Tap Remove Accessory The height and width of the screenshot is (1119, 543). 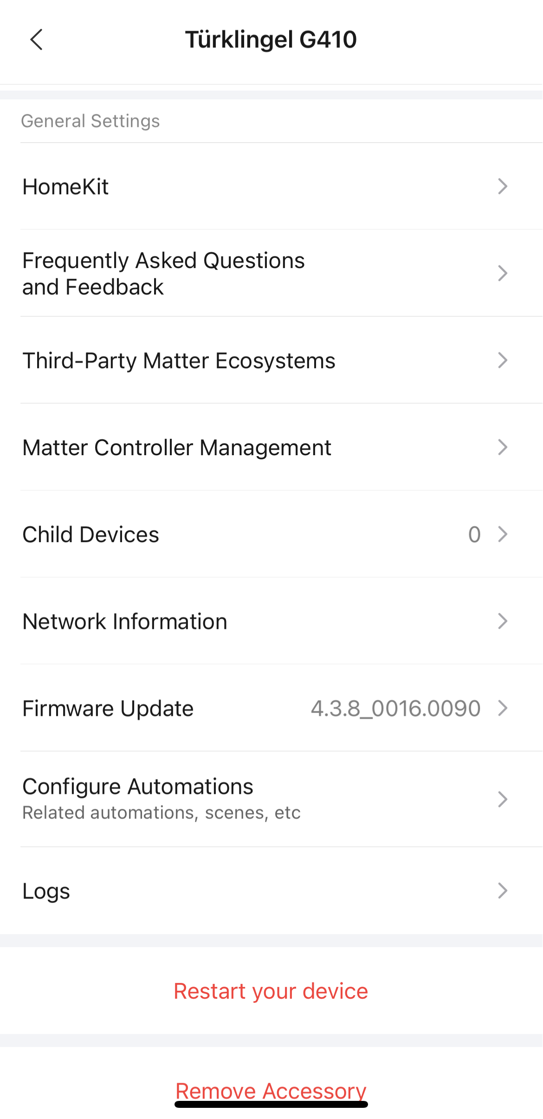click(x=271, y=1091)
